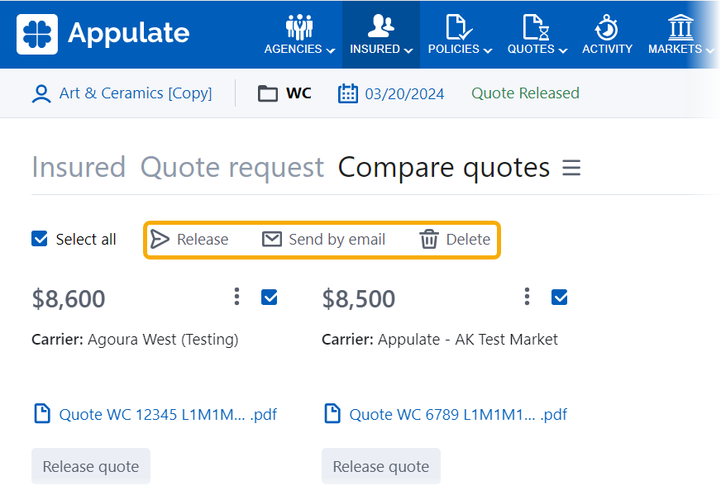Open three-dot menu for $8,600 quote

(x=236, y=297)
